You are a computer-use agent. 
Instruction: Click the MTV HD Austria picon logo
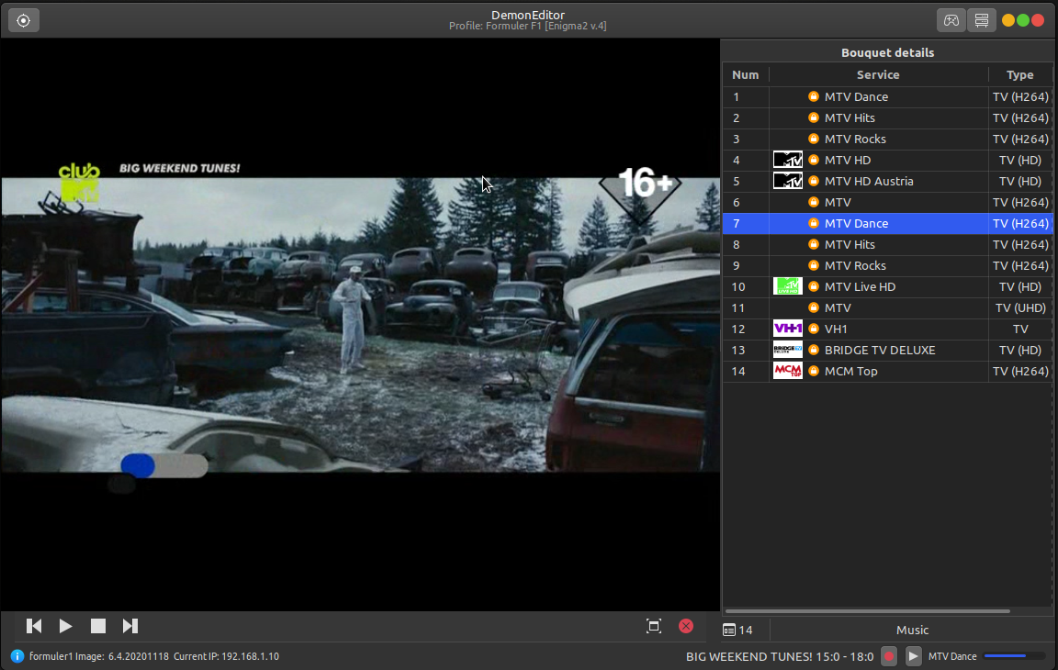click(x=787, y=182)
